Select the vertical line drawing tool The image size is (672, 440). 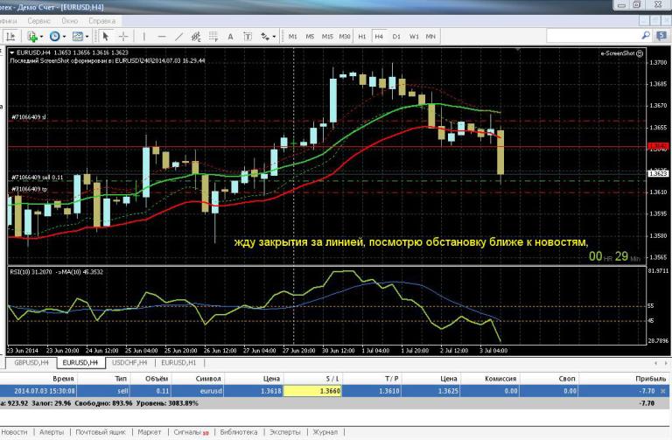144,37
